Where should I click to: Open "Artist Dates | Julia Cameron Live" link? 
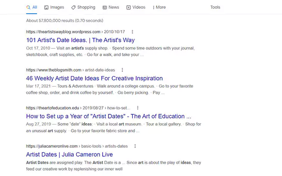(x=69, y=154)
